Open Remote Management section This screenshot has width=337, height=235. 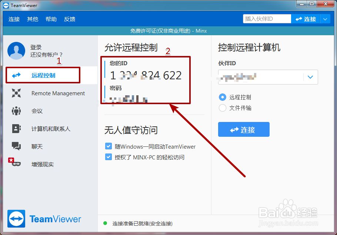50,93
